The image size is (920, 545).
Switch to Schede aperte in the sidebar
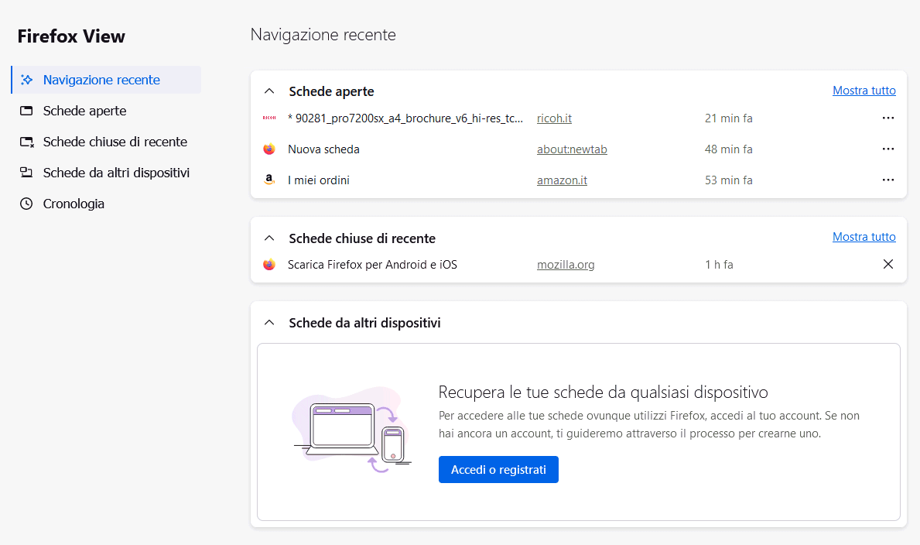point(84,111)
